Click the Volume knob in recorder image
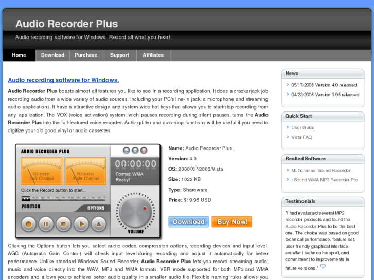Viewport: 374px width, 280px height. click(x=135, y=211)
